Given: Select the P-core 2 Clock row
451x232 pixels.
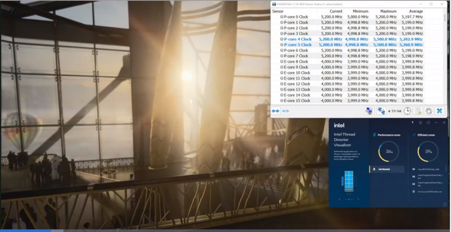Looking at the screenshot, I should (x=347, y=28).
